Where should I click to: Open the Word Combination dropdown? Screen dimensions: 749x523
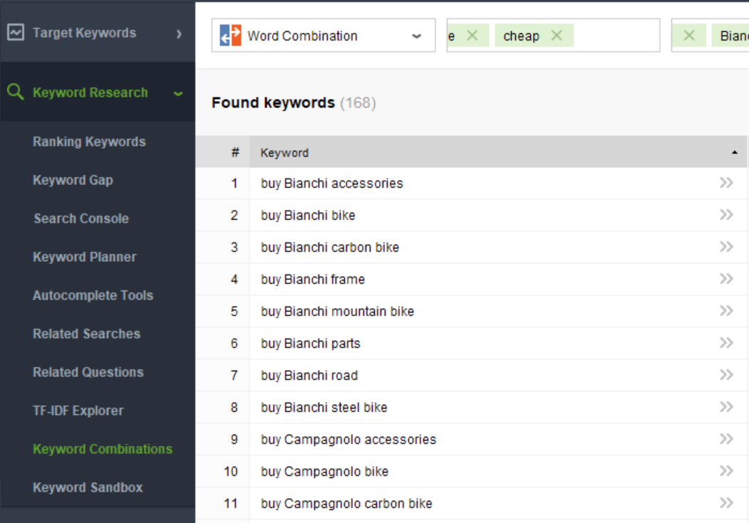click(324, 36)
